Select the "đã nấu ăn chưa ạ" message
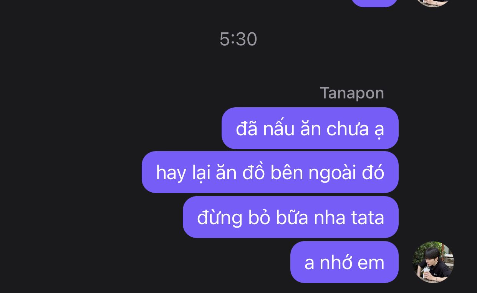This screenshot has width=477, height=293. (x=310, y=128)
